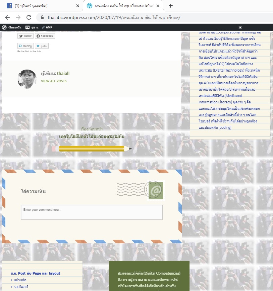Image resolution: width=273 pixels, height=291 pixels.
Task: Like the post with the star button
Action: pos(42,46)
